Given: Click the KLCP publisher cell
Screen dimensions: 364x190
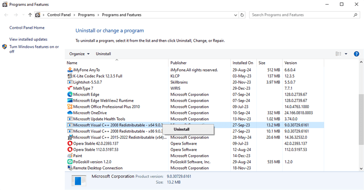Looking at the screenshot, I should pos(175,76).
